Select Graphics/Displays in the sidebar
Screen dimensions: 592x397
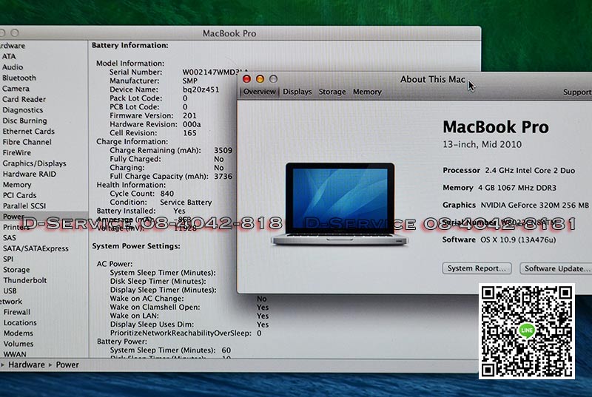tap(34, 163)
